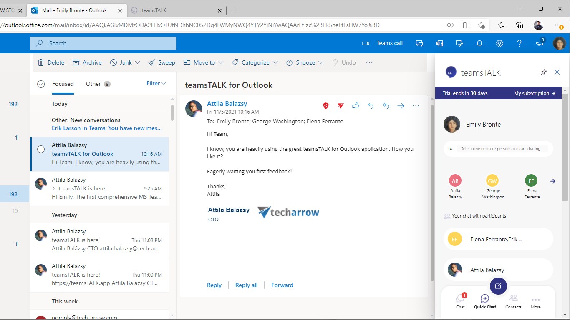The image size is (570, 320).
Task: Open chat with Attila Balazsy
Action: pyautogui.click(x=498, y=270)
